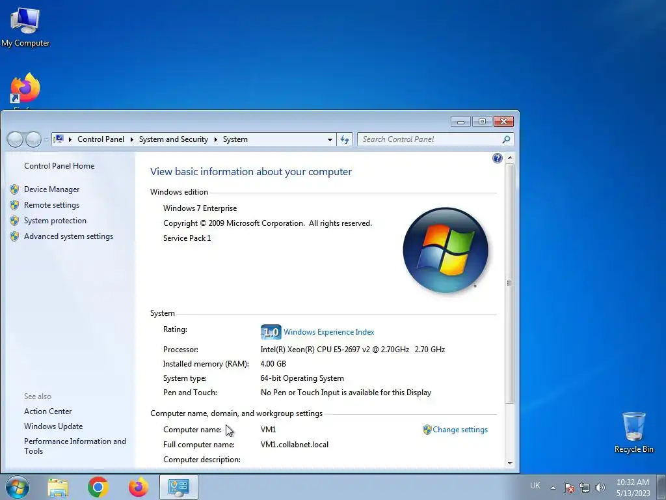
Task: Launch Firefox from the taskbar
Action: click(x=139, y=487)
